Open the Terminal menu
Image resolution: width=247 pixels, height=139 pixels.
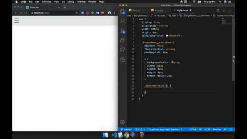81,2
